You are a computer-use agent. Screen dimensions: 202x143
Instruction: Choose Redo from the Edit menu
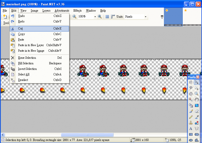pos(39,22)
